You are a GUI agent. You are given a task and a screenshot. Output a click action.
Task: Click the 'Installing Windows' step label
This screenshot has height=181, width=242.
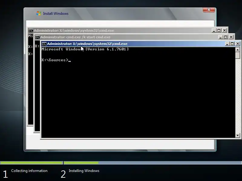click(84, 171)
